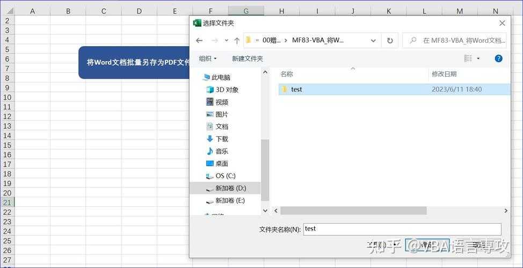Open view options dropdown arrow
This screenshot has width=523, height=268.
pyautogui.click(x=478, y=58)
